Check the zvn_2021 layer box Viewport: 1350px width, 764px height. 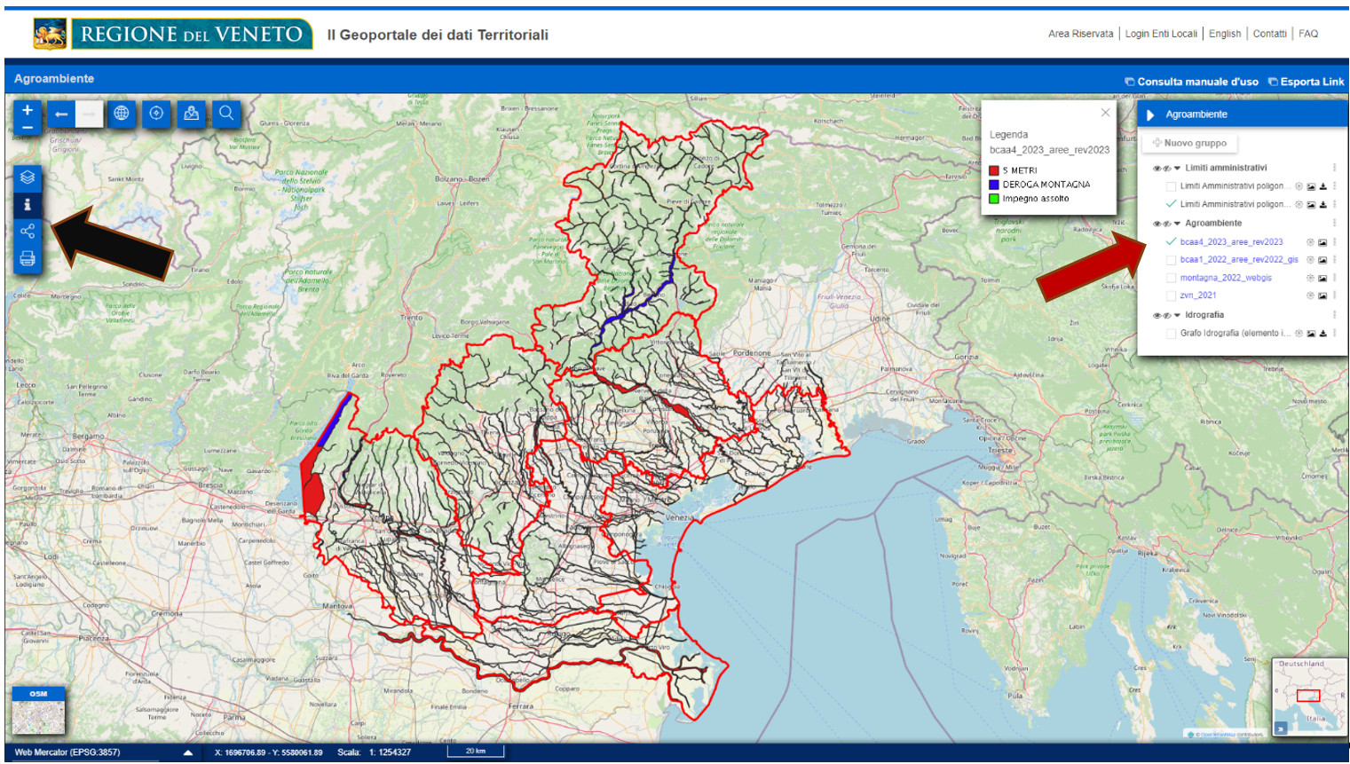click(1171, 295)
